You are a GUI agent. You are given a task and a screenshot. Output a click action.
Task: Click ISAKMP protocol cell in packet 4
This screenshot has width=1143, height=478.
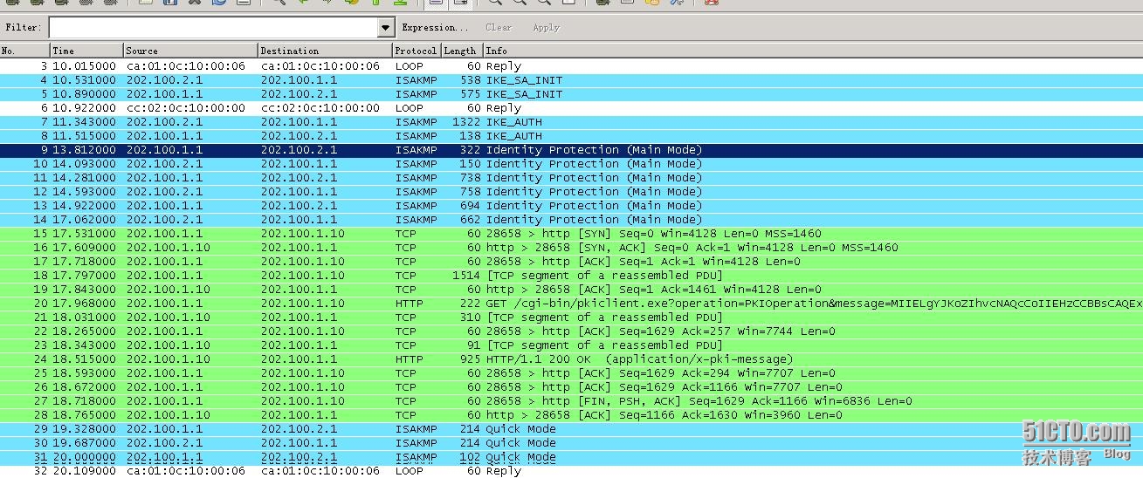pyautogui.click(x=416, y=80)
